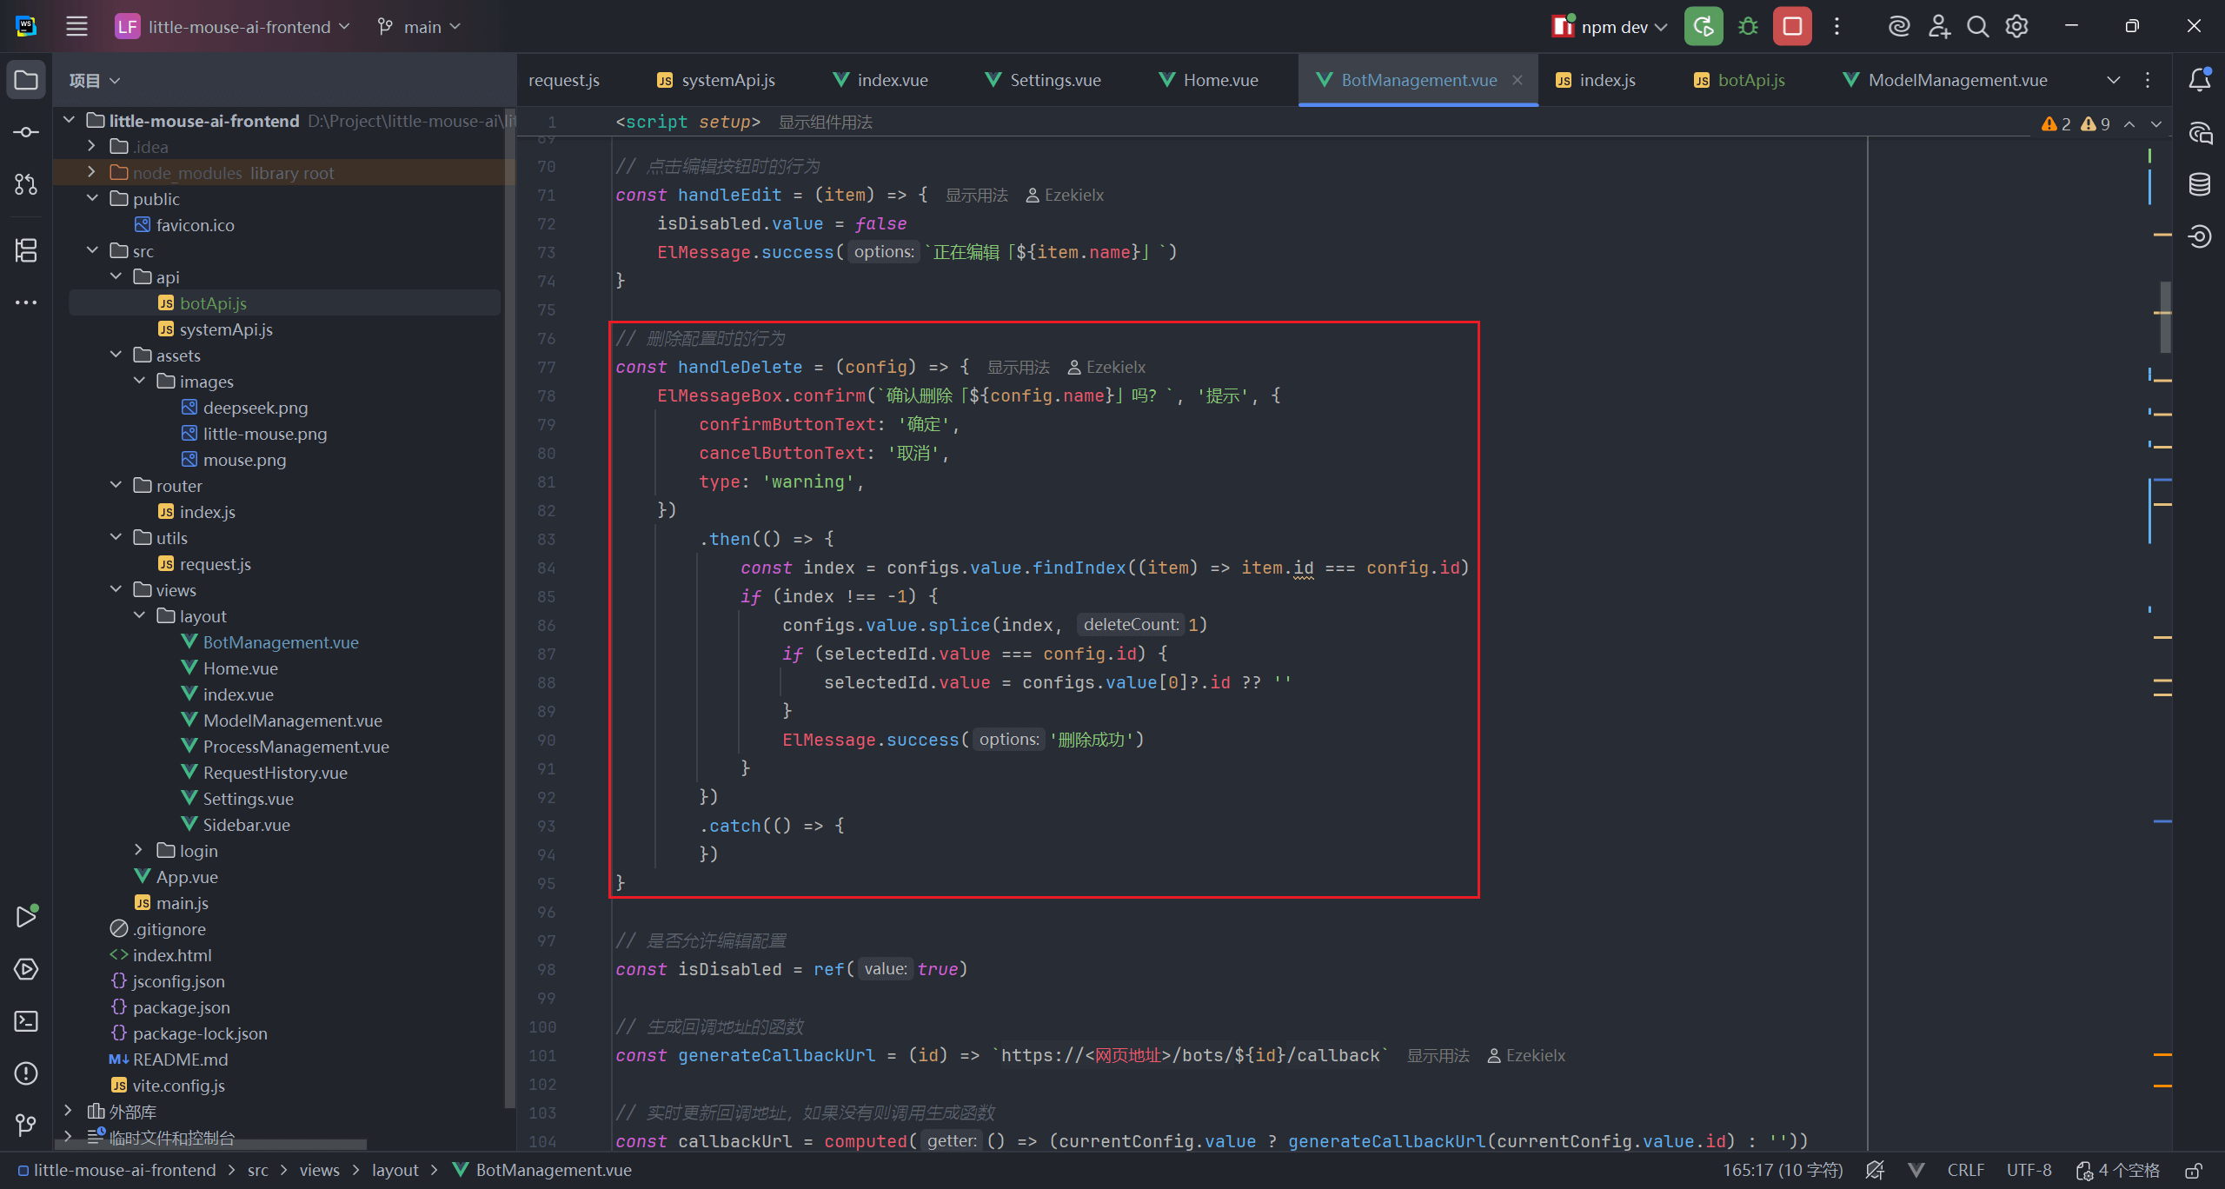Open the Problems tool window icon
2225x1189 pixels.
[26, 1073]
